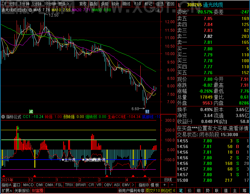Open the 统计 statistics tool
The height and width of the screenshot is (194, 250).
pyautogui.click(x=115, y=4)
